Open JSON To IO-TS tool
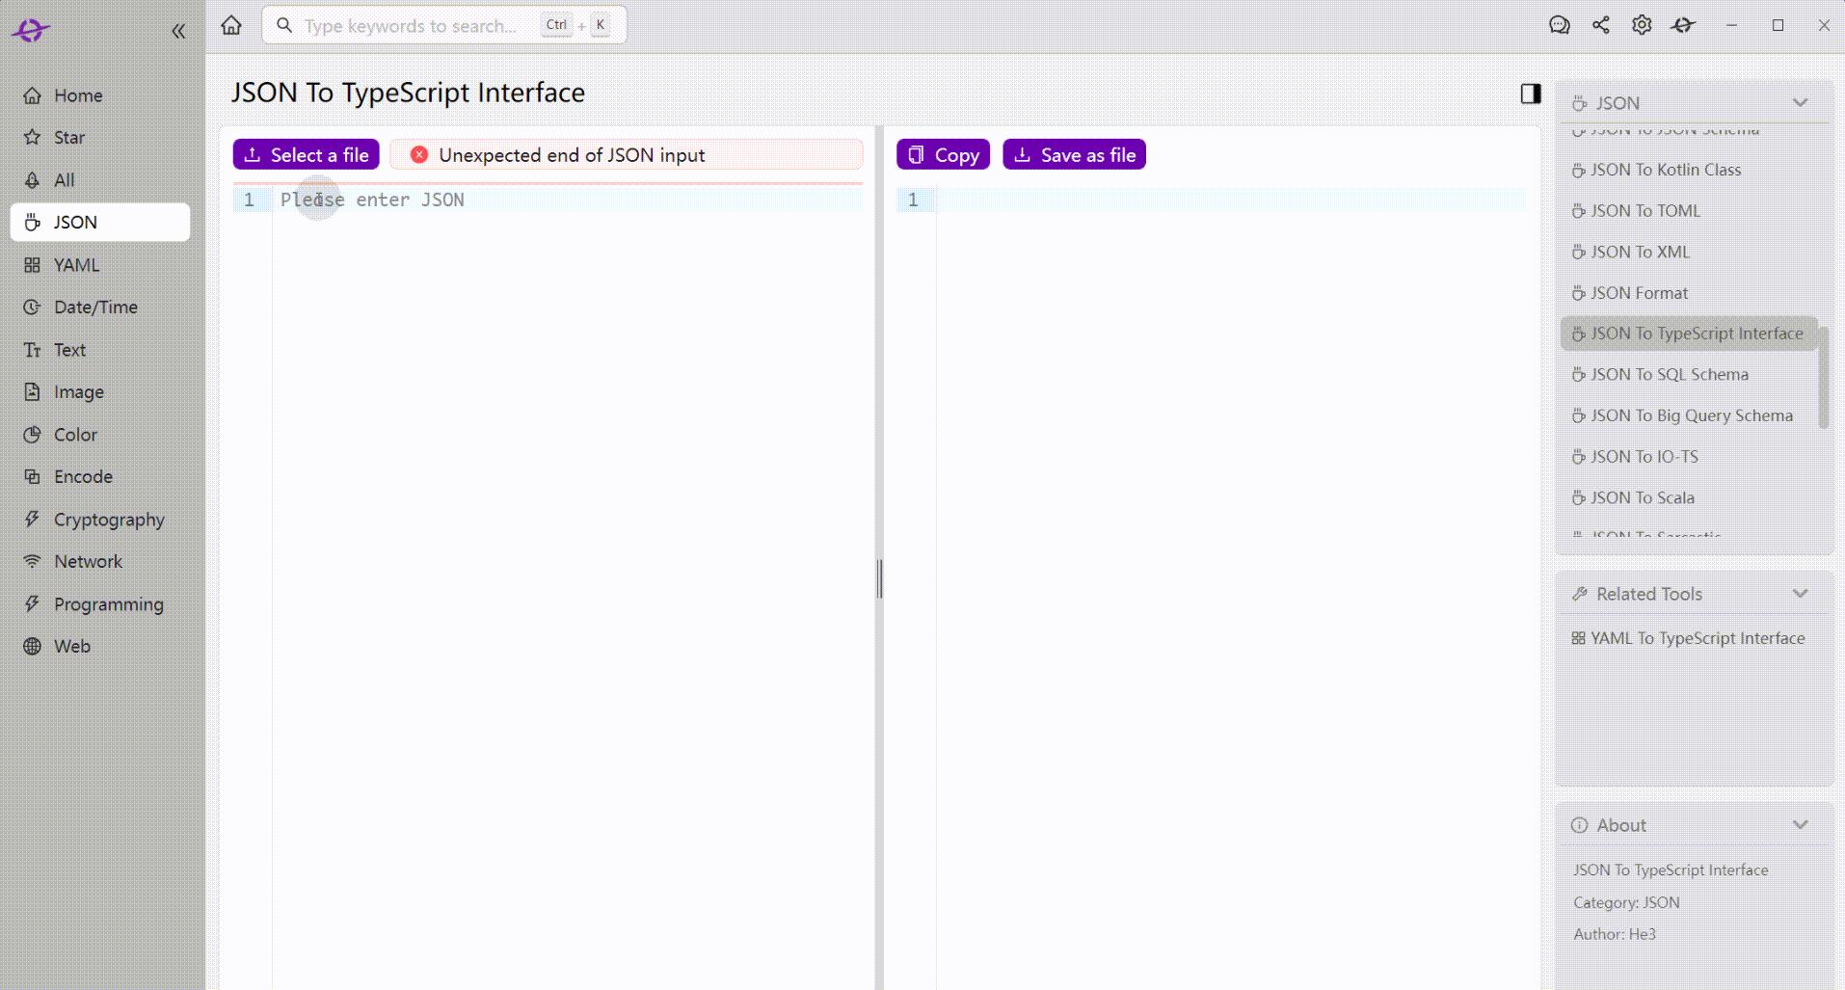The image size is (1845, 990). click(1689, 457)
